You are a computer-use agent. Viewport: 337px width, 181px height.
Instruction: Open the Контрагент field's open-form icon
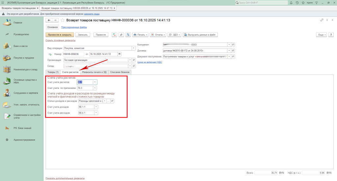pos(233,44)
